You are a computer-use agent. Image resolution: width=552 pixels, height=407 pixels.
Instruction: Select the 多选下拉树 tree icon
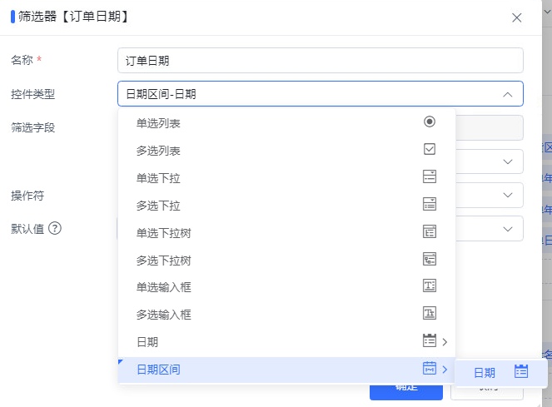pyautogui.click(x=429, y=259)
